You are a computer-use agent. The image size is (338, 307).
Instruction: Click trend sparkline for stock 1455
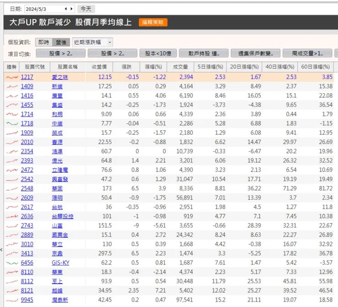pyautogui.click(x=12, y=105)
